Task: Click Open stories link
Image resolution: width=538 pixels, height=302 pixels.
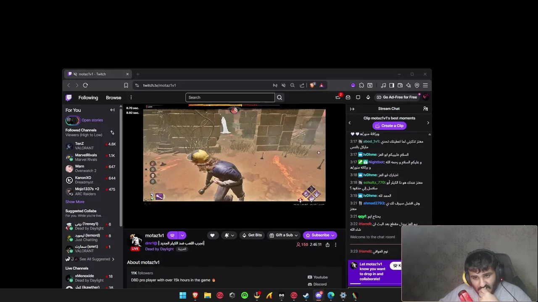Action: [92, 120]
